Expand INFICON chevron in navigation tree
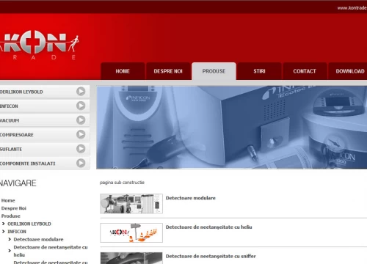 click(x=4, y=232)
